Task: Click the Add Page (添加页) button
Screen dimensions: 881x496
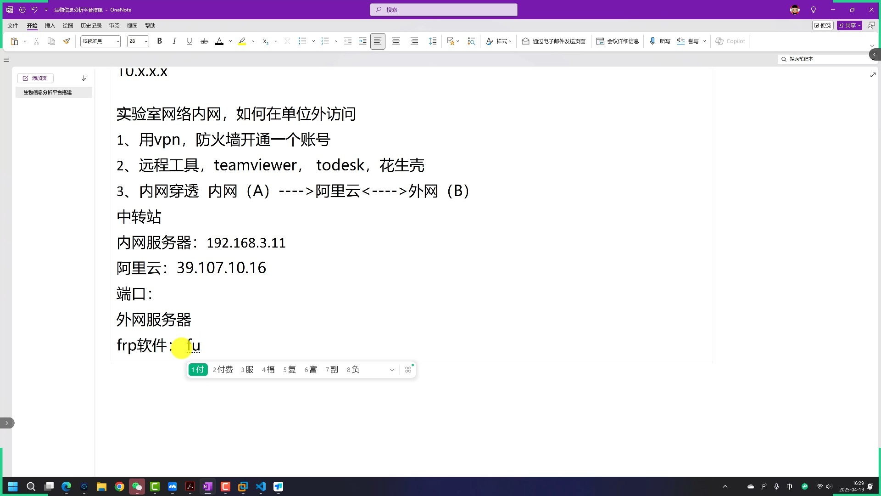Action: coord(35,78)
